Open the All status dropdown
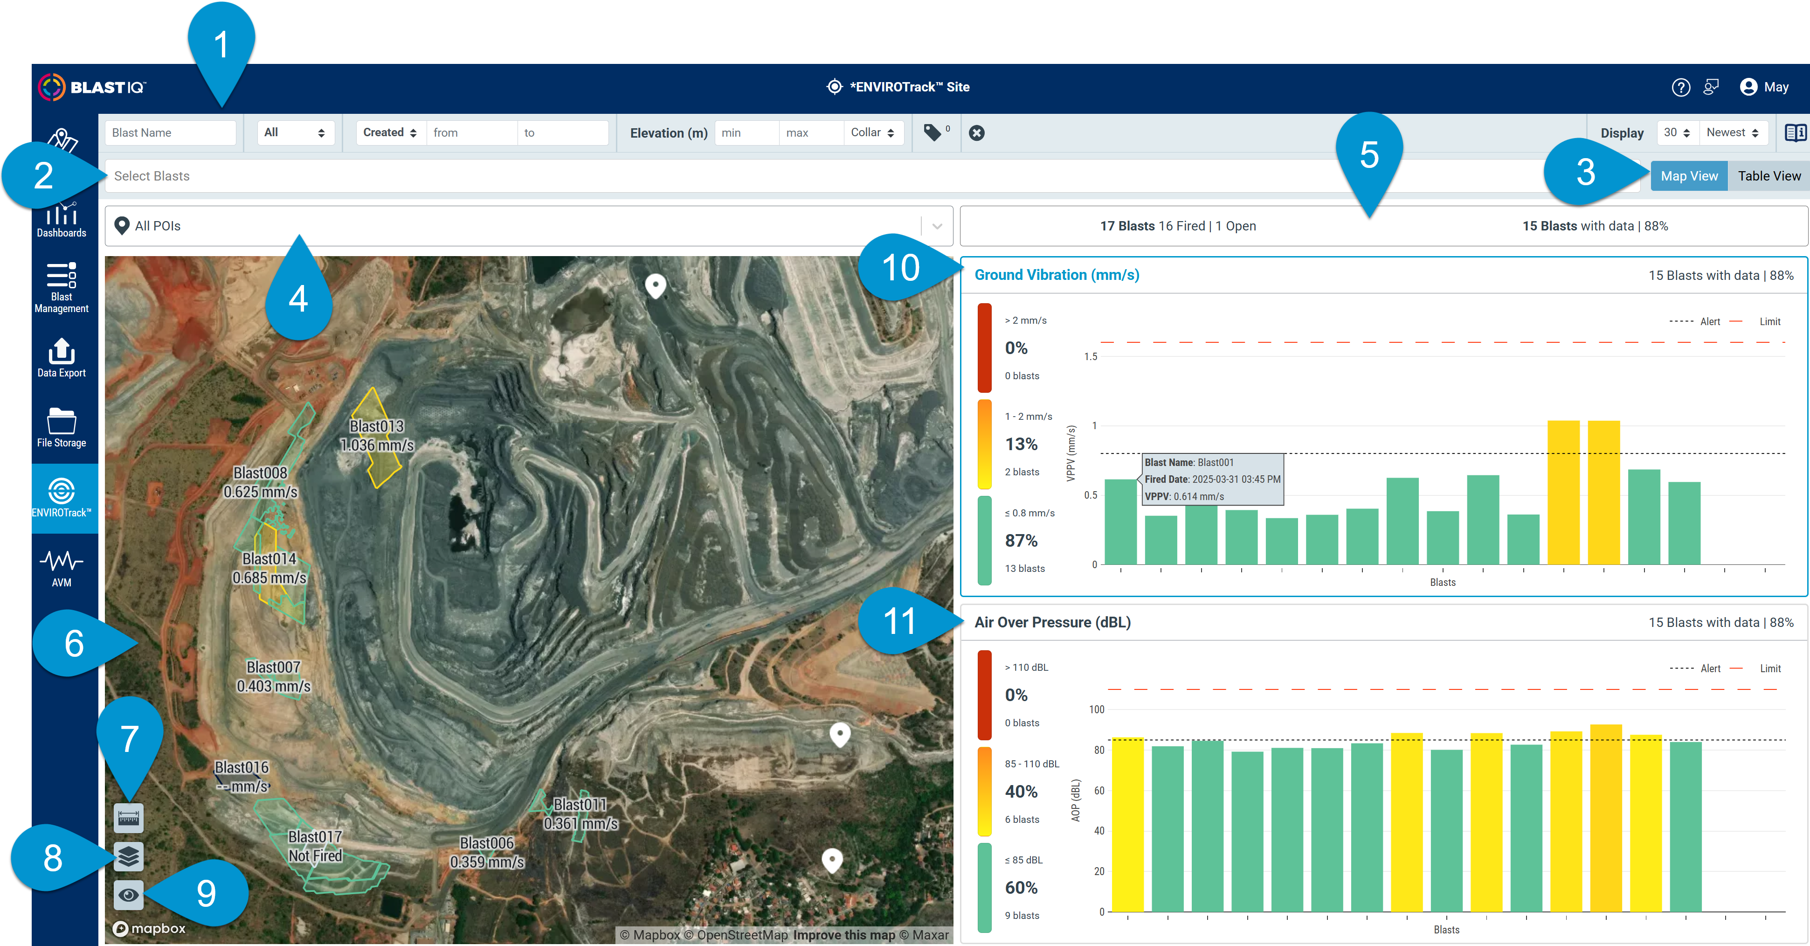This screenshot has width=1810, height=946. pos(295,132)
